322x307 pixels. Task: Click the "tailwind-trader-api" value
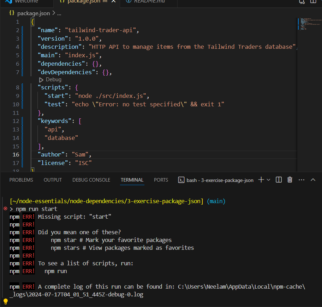[x=100, y=30]
